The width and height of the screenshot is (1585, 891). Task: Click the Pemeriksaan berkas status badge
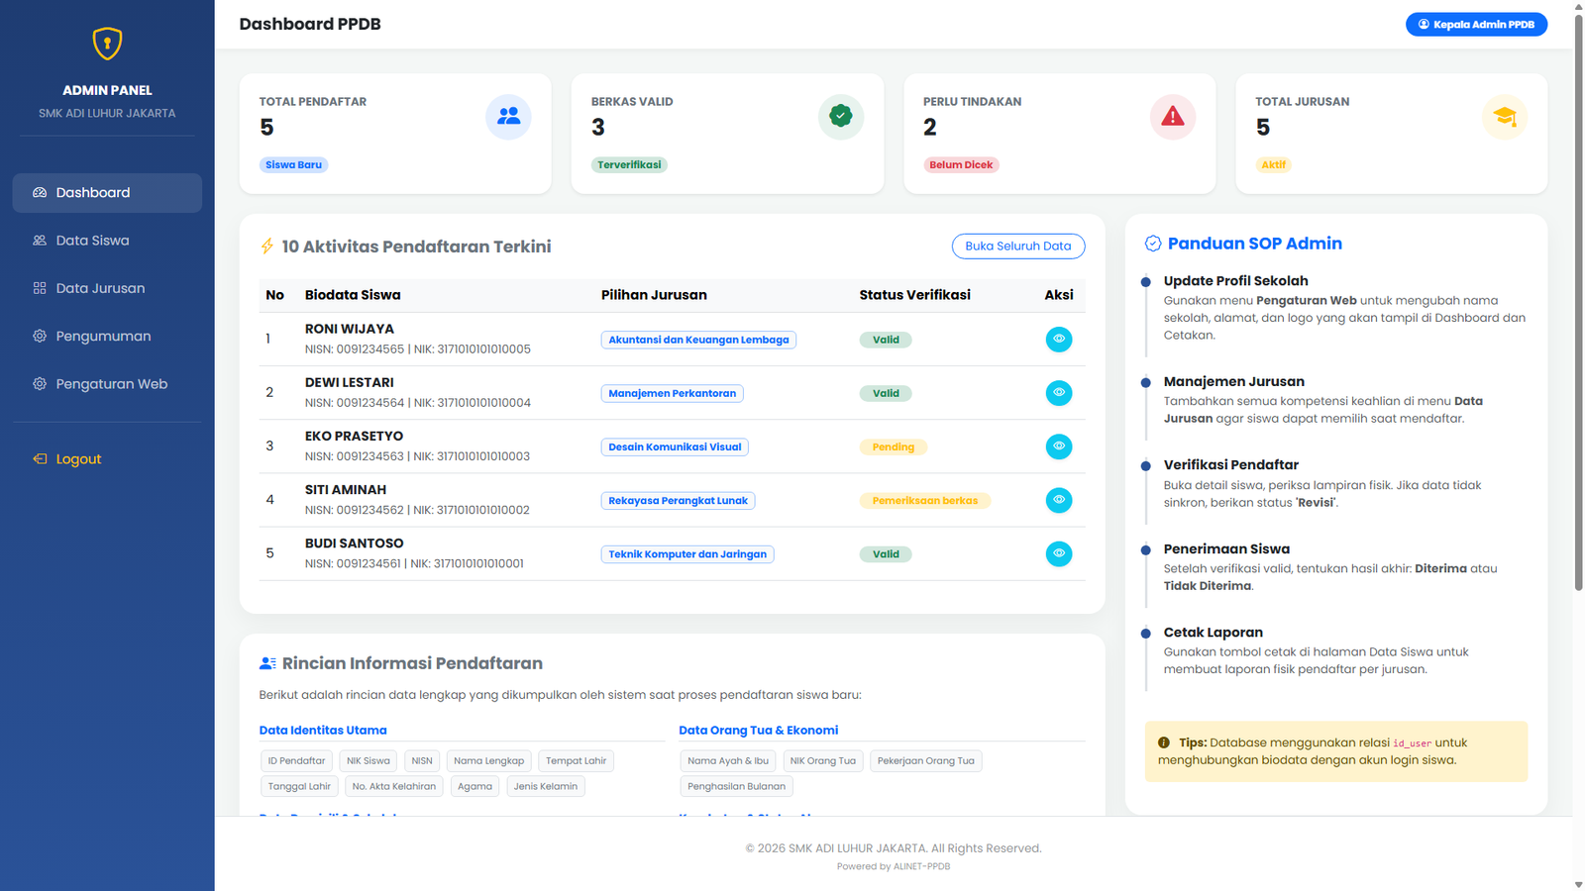pyautogui.click(x=924, y=501)
